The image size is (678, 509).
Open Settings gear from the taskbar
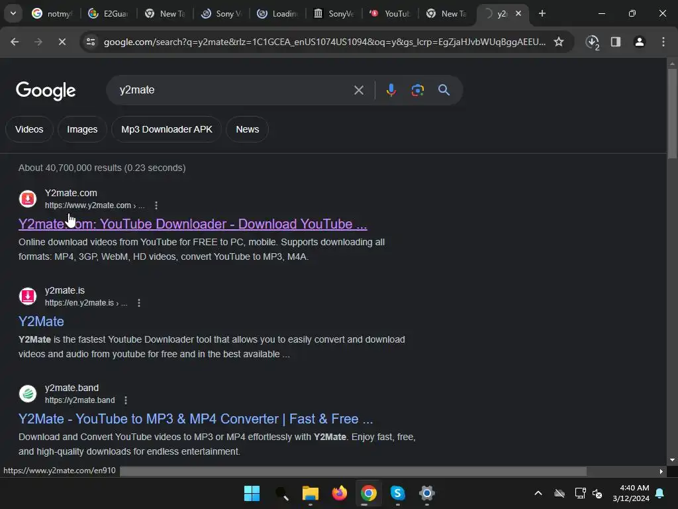(427, 493)
